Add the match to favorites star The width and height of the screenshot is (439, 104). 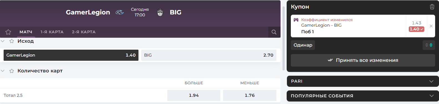pyautogui.click(x=8, y=32)
